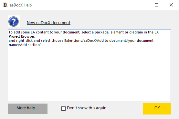Click the words your document in the help text

pos(141,41)
